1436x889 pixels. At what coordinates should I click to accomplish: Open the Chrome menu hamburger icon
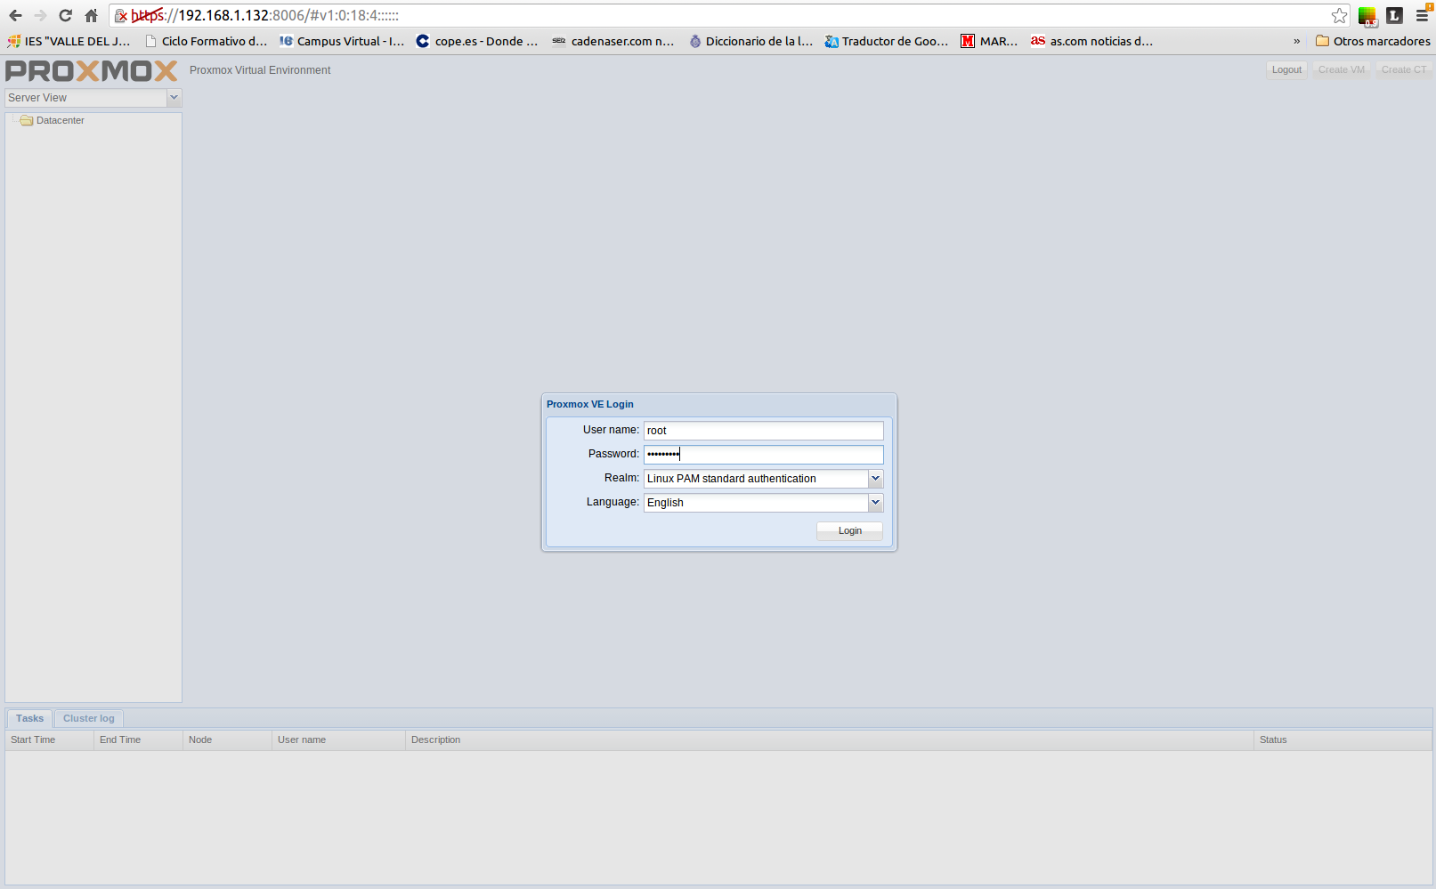(1422, 15)
